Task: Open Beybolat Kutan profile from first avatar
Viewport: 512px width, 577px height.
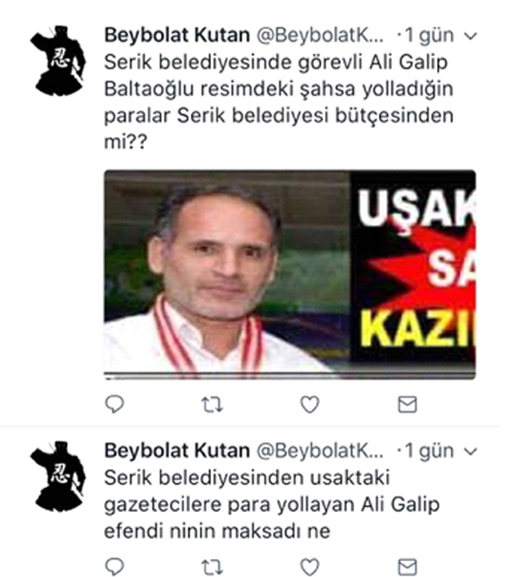Action: coord(58,60)
